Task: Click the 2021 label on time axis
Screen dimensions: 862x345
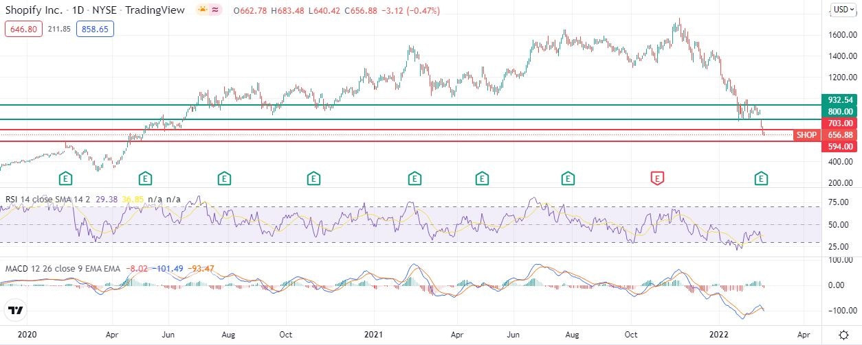Action: pos(373,335)
